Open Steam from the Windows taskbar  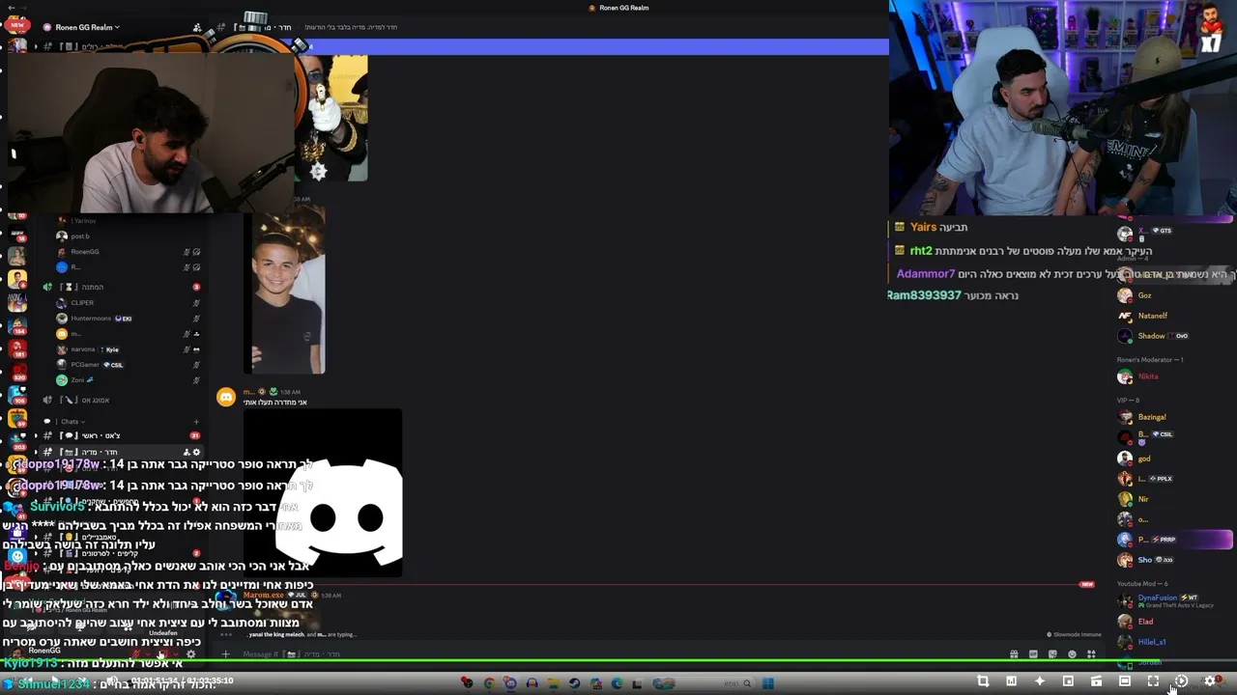(574, 683)
